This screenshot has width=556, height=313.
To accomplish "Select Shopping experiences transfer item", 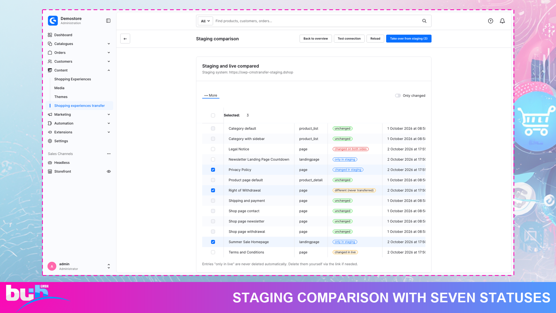I will pyautogui.click(x=80, y=106).
